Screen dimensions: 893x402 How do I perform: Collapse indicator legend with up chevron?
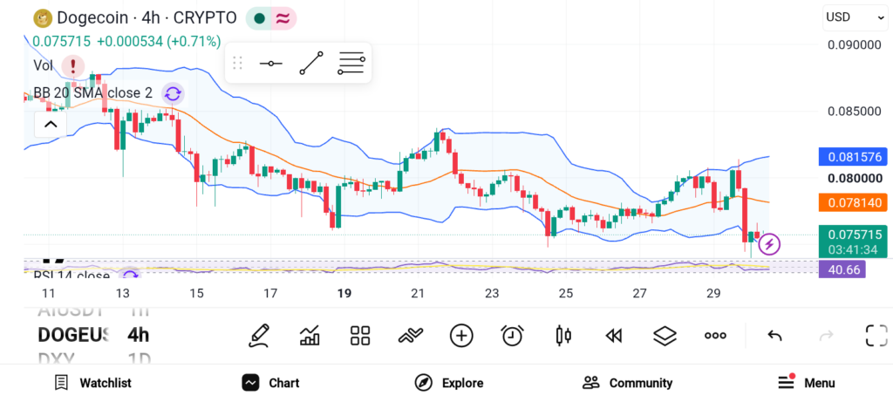(x=51, y=124)
